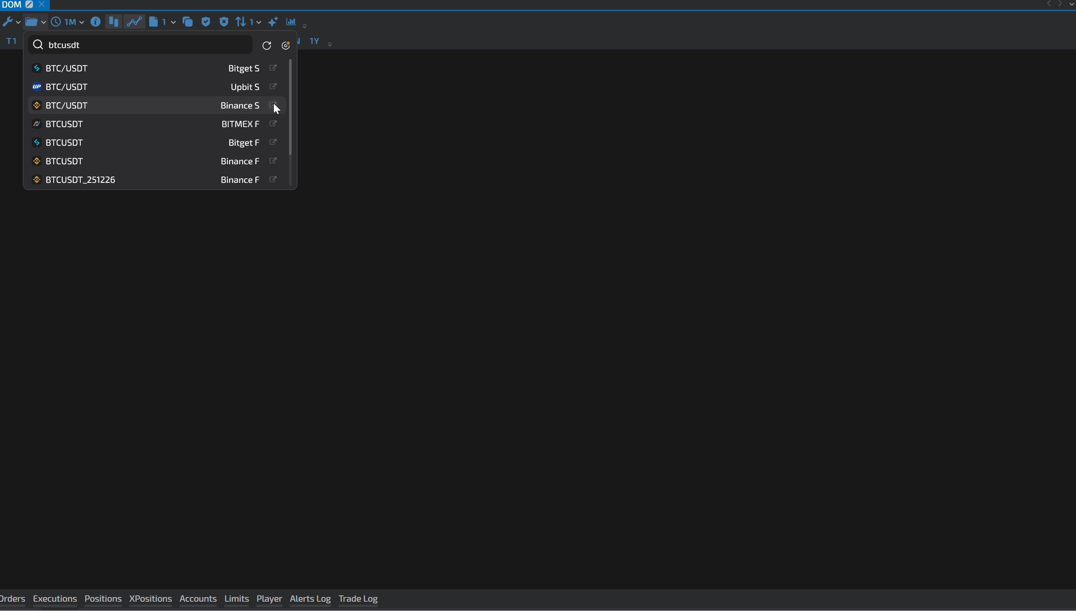
Task: Open the Trade Log tab
Action: [358, 599]
